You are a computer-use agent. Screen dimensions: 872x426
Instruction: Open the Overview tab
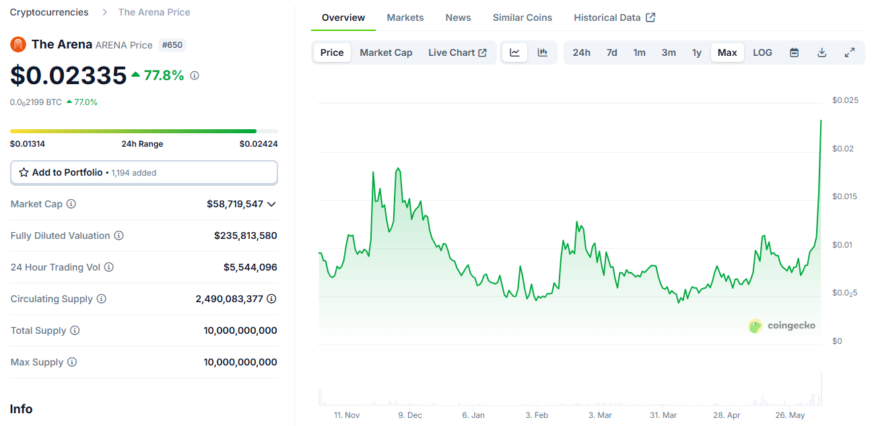pyautogui.click(x=343, y=17)
